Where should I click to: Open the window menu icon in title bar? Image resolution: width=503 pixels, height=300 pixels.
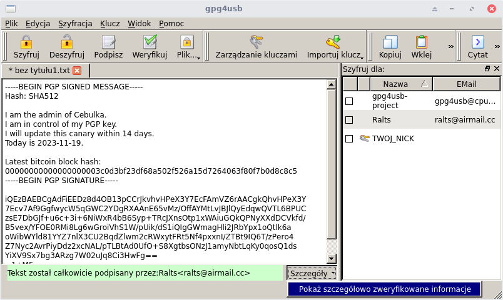pyautogui.click(x=11, y=9)
